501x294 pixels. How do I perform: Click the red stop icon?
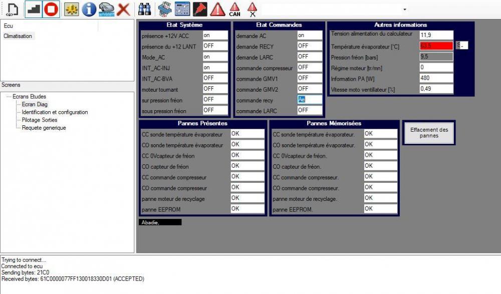tap(51, 10)
